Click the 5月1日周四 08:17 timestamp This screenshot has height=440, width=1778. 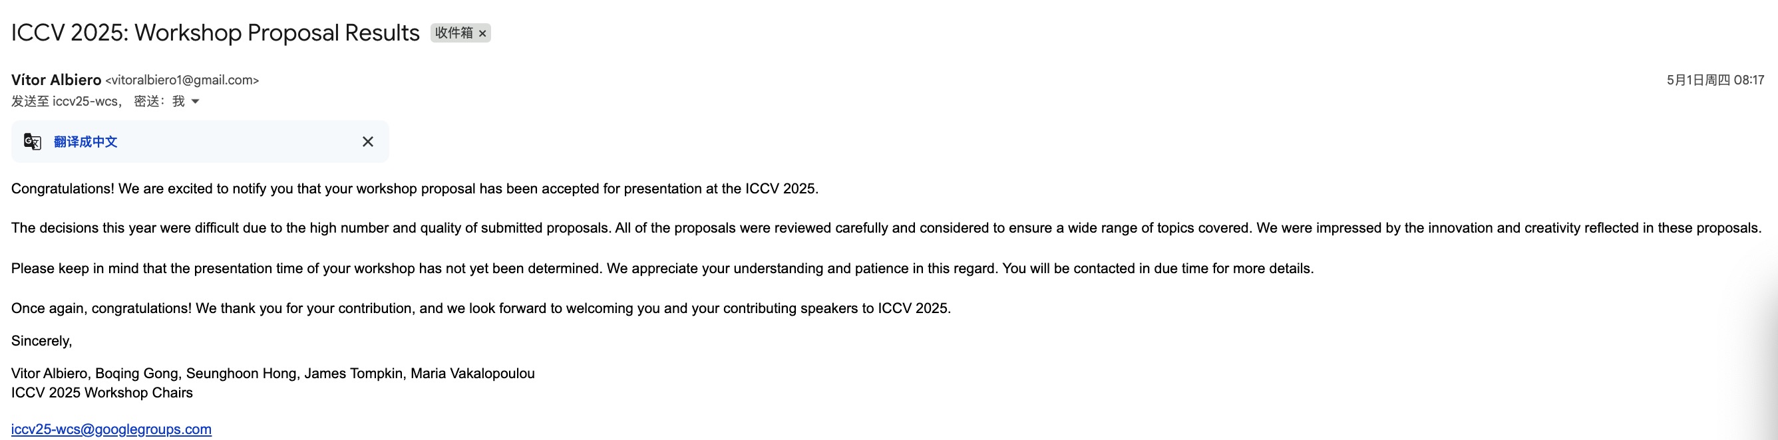(1715, 80)
